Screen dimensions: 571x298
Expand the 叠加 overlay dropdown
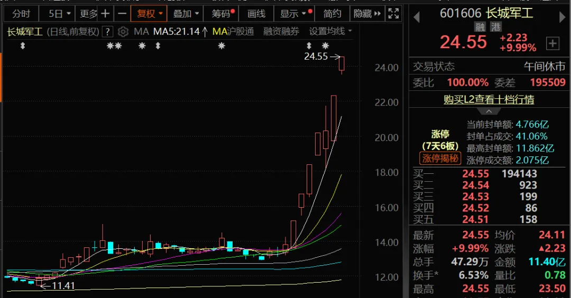(186, 14)
